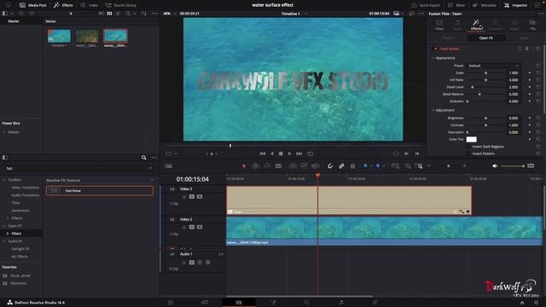Select the Blade Edit Mode tool
Image resolution: width=546 pixels, height=307 pixels.
point(278,166)
